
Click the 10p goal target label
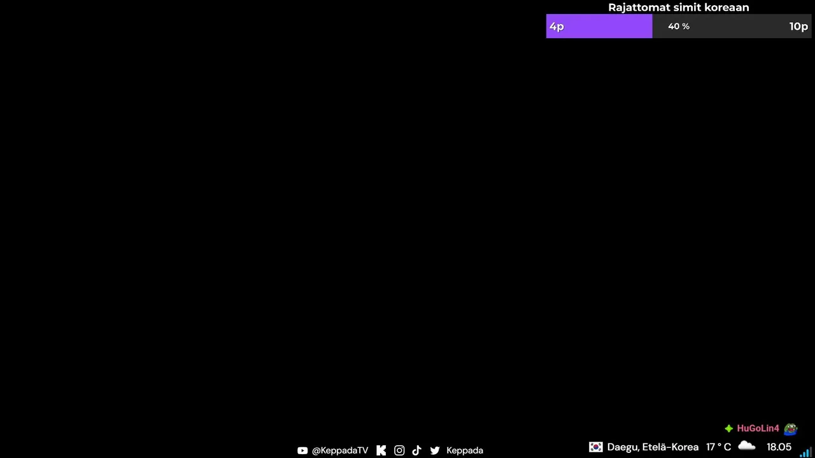point(798,26)
